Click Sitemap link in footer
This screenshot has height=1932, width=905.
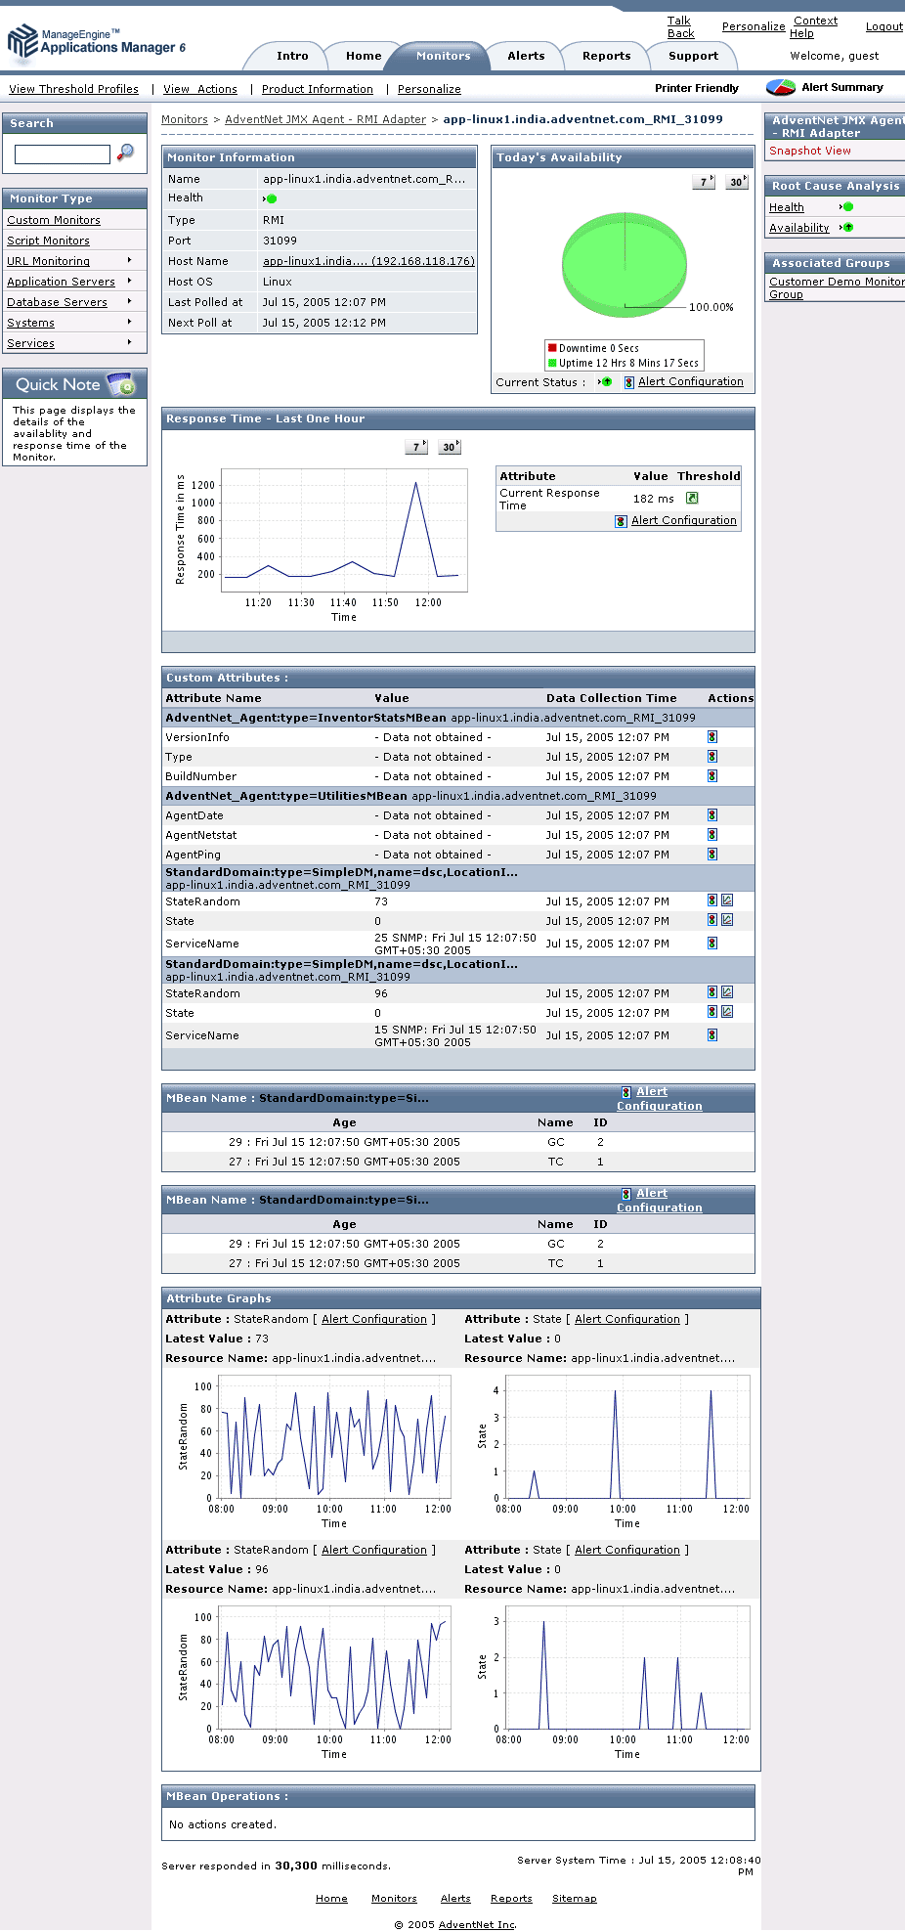pyautogui.click(x=575, y=1898)
